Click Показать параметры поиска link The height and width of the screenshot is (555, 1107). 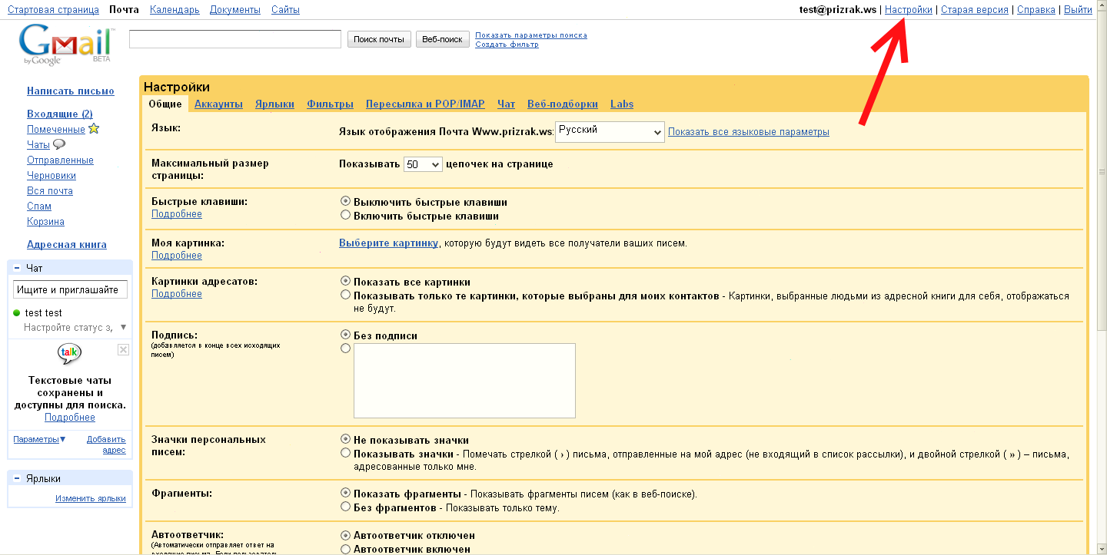(531, 35)
